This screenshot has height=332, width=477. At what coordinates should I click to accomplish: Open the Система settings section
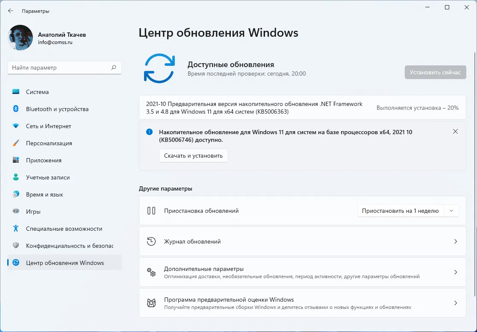(x=37, y=92)
